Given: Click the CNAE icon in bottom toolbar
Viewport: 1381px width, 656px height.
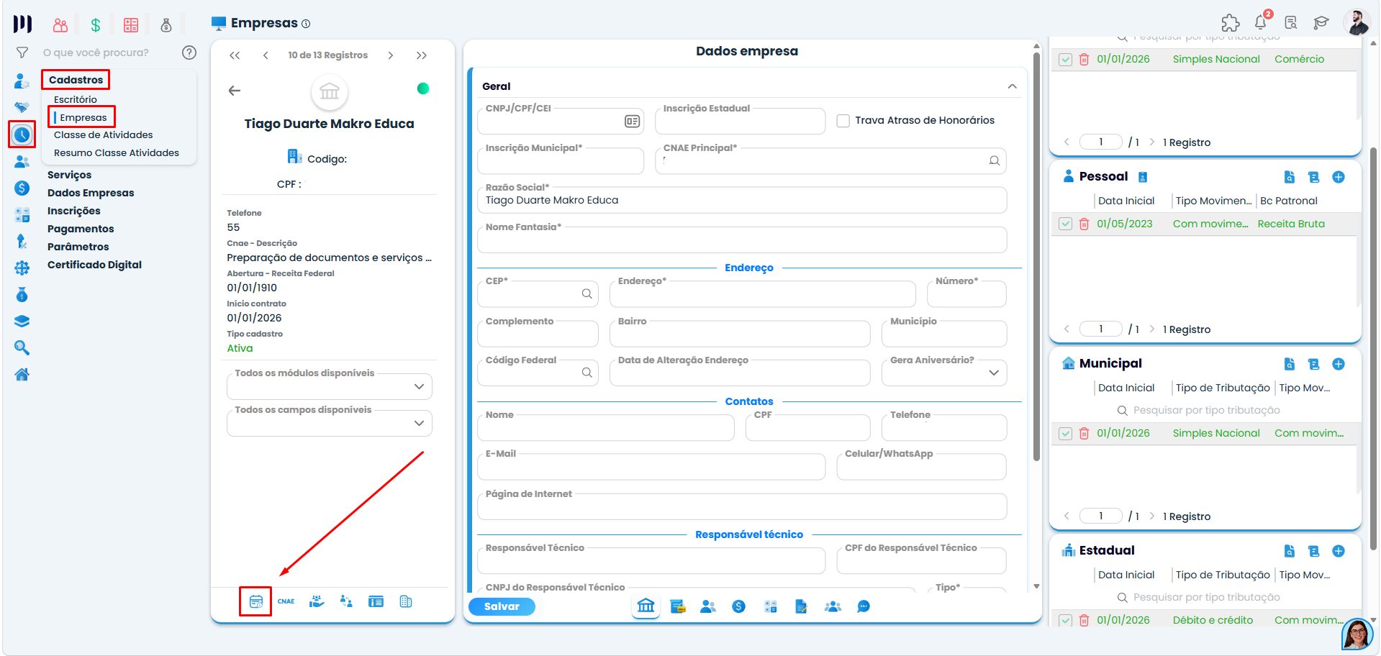Looking at the screenshot, I should 286,601.
